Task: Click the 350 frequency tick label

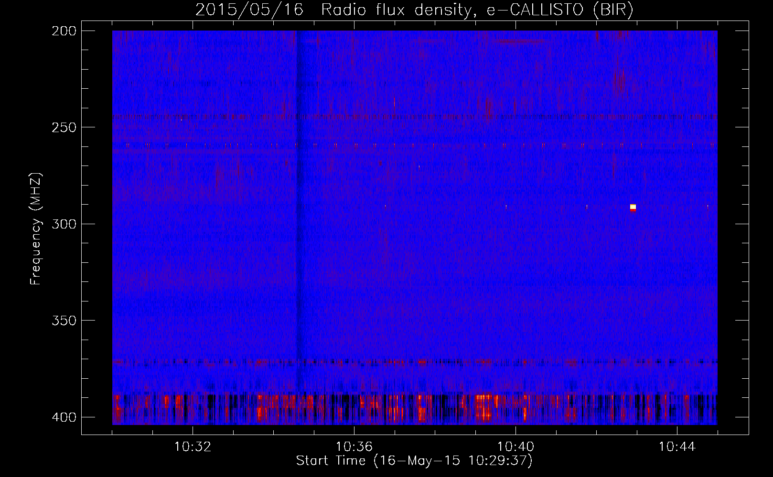Action: [64, 321]
